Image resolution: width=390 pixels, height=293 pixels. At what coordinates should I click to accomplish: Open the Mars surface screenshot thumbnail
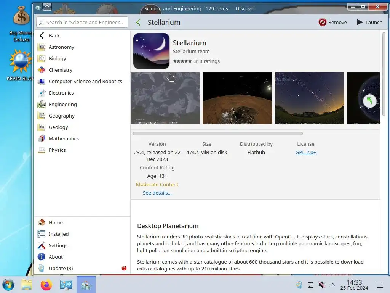[237, 98]
